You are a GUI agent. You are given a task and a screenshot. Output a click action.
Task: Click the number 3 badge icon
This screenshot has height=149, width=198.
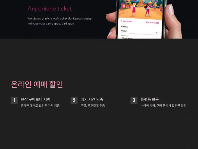click(134, 100)
